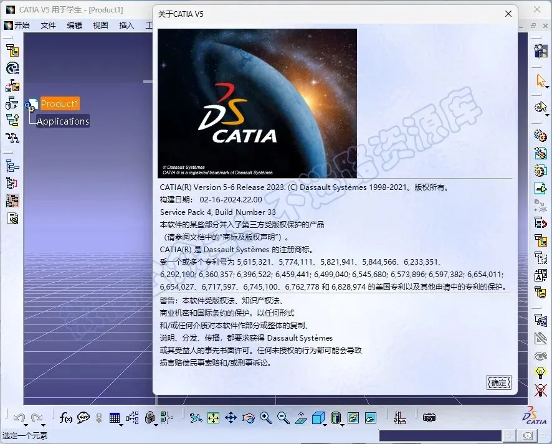552x444 pixels.
Task: Click the document-with-swirl icon in left toolbar
Action: coord(12,219)
